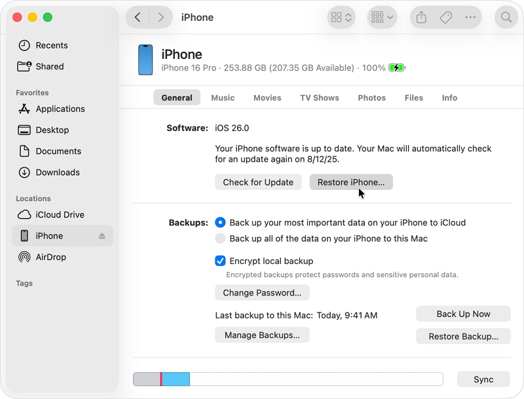Uncheck Encrypt local backup

[x=220, y=261]
